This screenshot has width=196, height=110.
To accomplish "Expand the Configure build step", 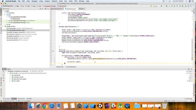I will click(10, 77).
